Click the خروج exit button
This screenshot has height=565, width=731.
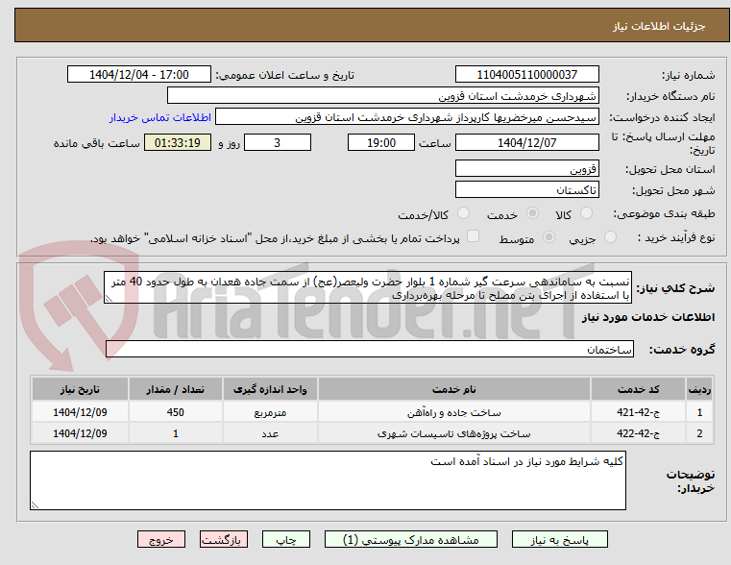coord(161,539)
